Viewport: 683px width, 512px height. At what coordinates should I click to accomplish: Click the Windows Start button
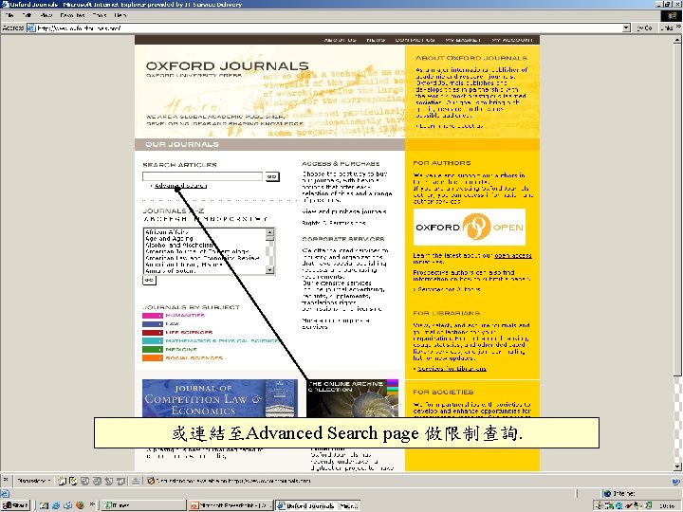click(15, 505)
